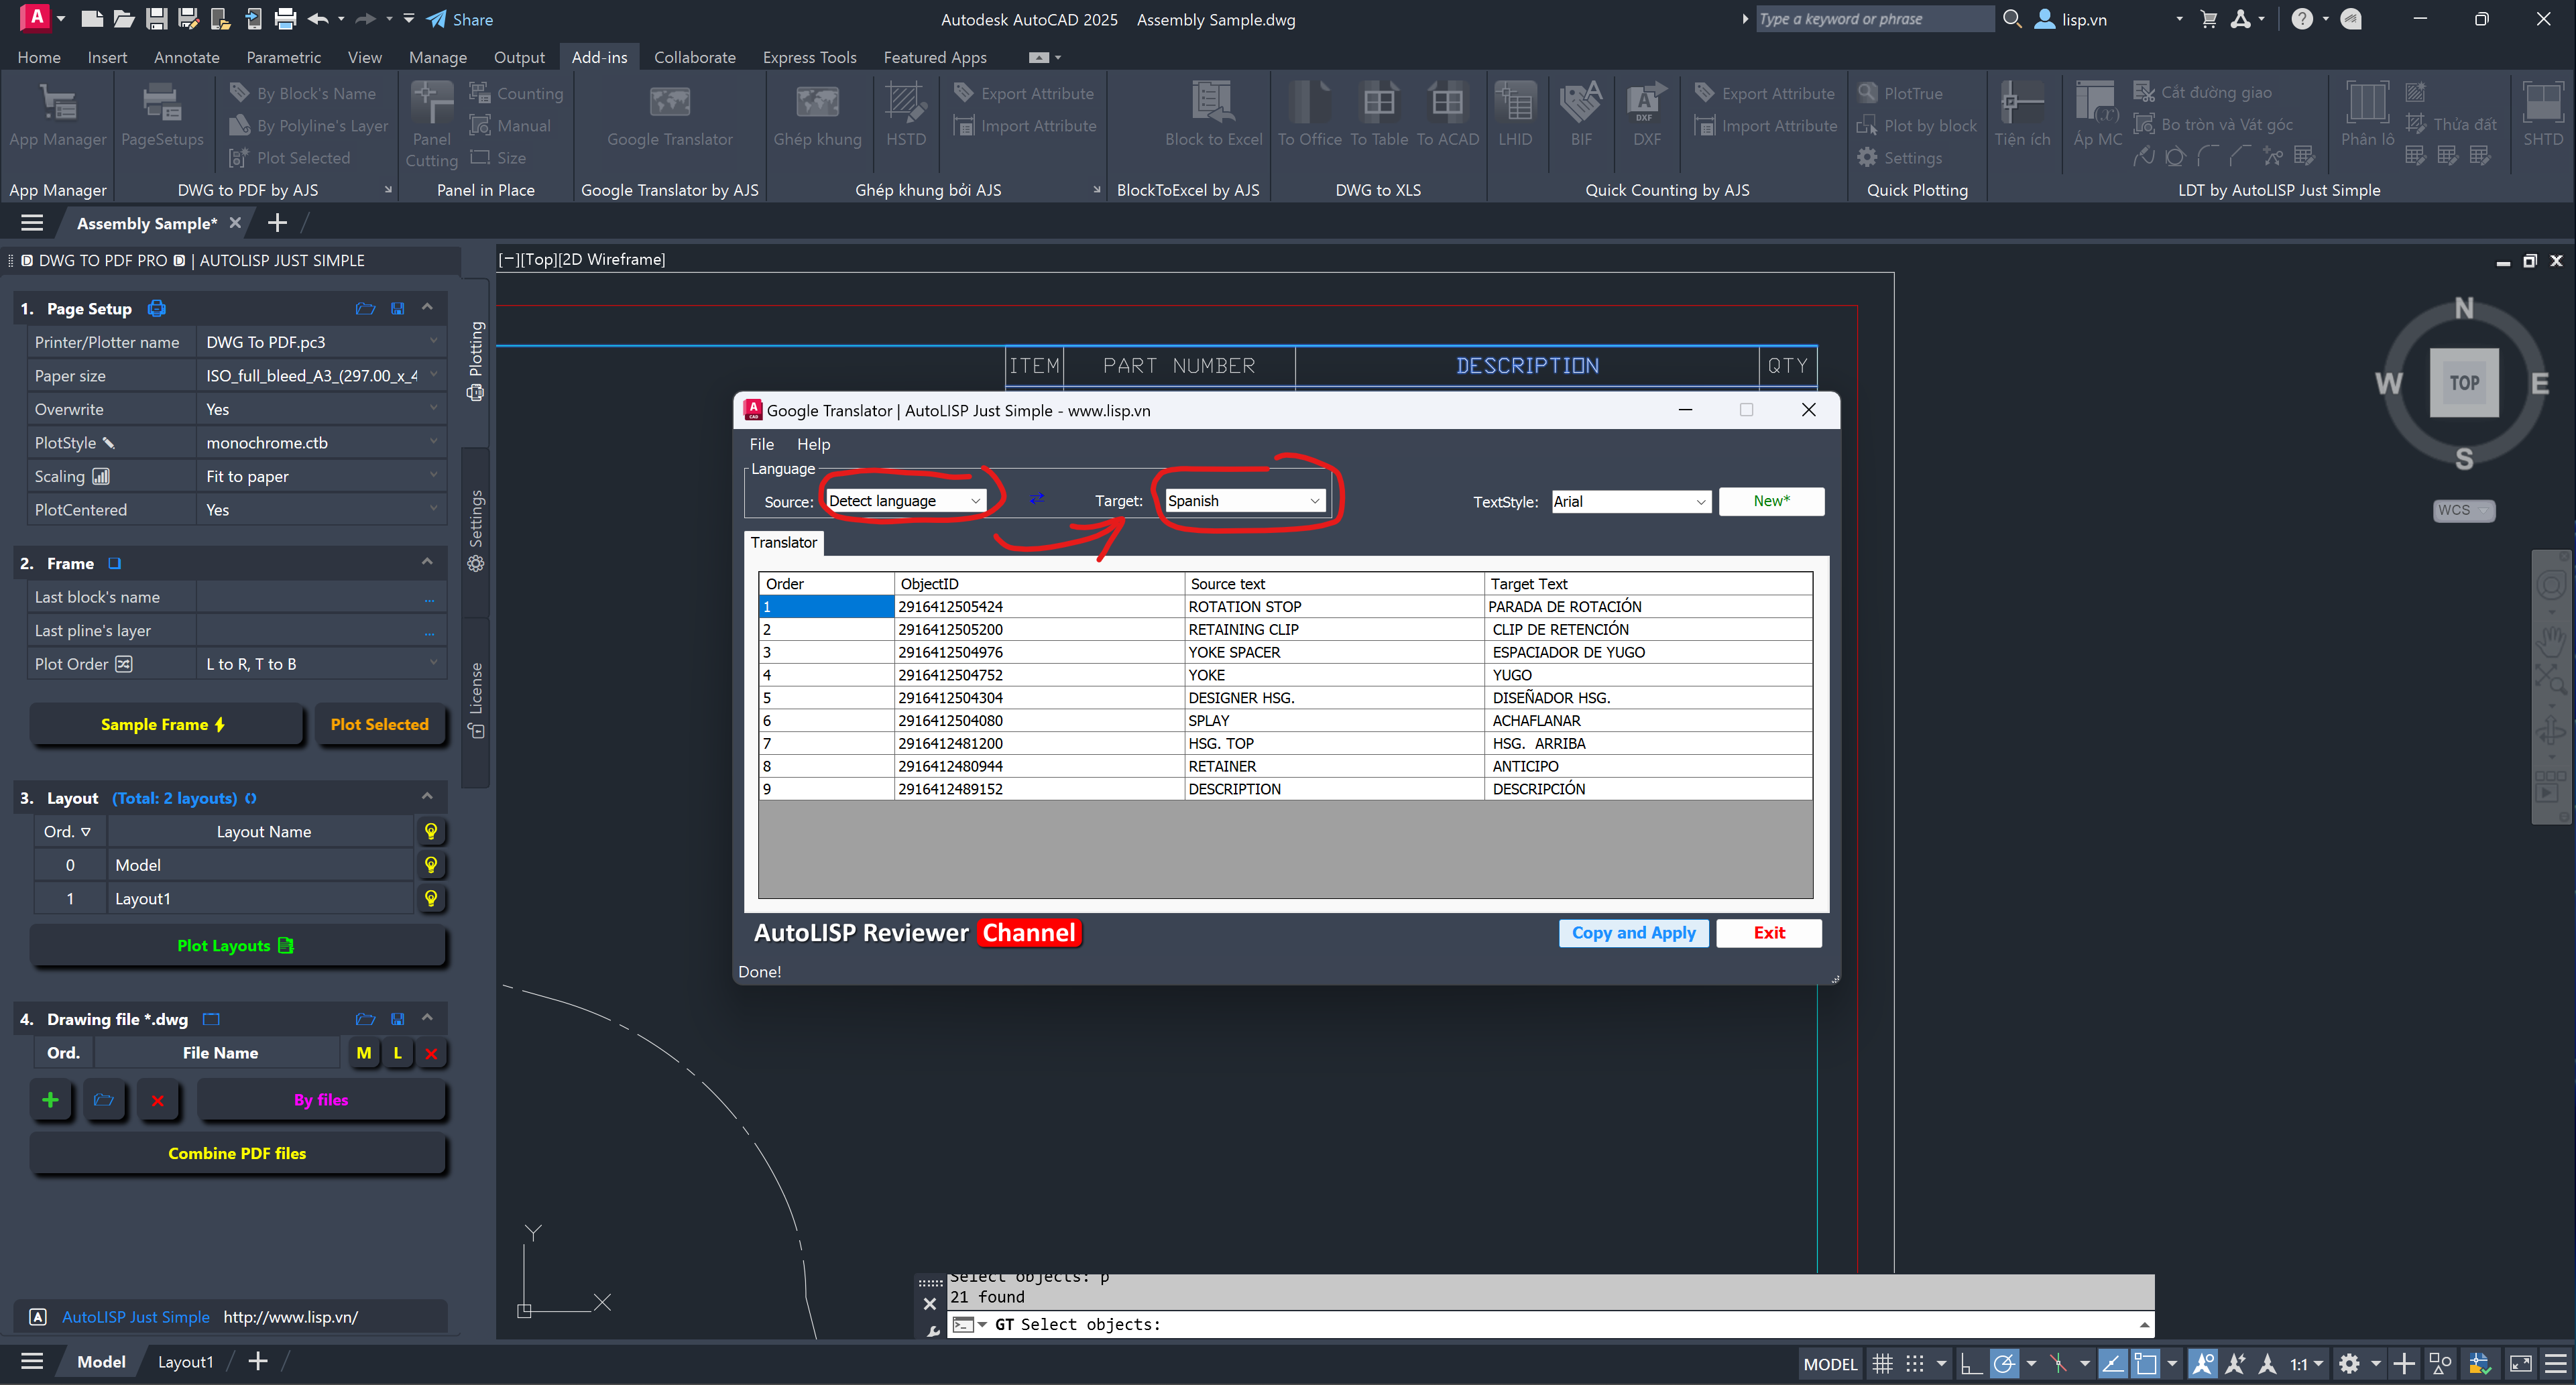Image resolution: width=2576 pixels, height=1385 pixels.
Task: Launch the App Manager ribbon icon
Action: coord(57,103)
